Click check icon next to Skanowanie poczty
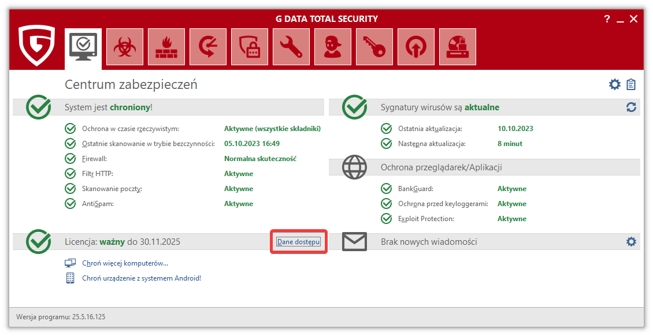The height and width of the screenshot is (336, 653). 71,188
